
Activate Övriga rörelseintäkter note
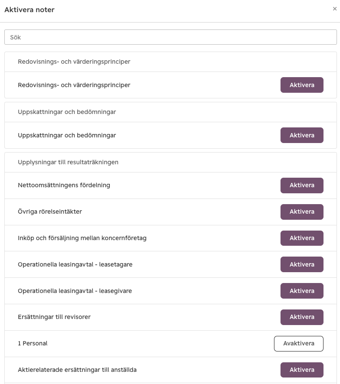302,212
